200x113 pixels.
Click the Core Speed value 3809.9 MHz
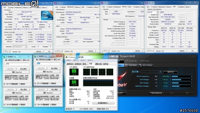tap(19, 35)
